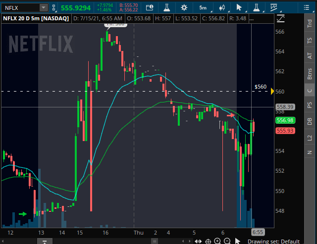Zoom in with the plus magnifier

[x=217, y=241]
